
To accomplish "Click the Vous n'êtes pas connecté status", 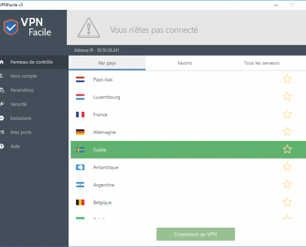I will tap(154, 30).
